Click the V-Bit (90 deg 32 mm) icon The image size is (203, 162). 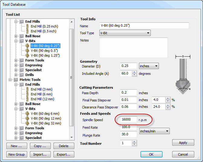(x=27, y=123)
